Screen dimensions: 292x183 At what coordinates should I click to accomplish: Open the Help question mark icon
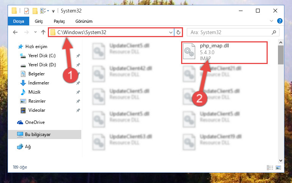coord(280,21)
